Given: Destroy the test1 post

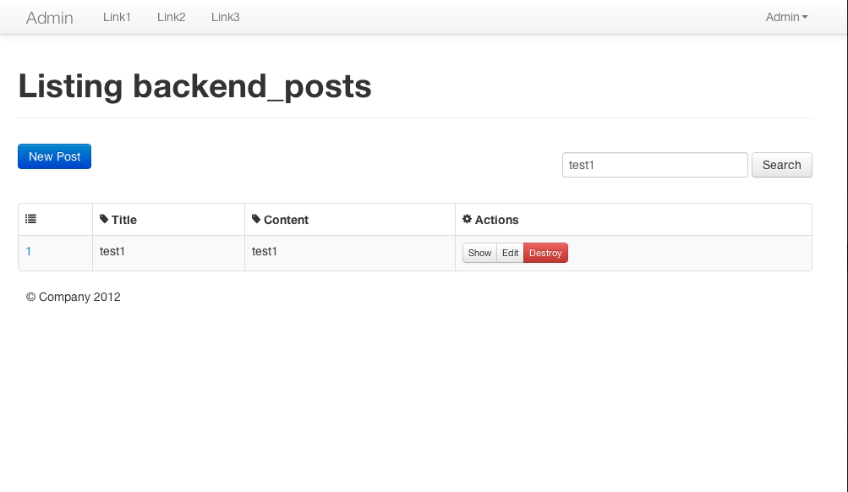Looking at the screenshot, I should point(545,253).
